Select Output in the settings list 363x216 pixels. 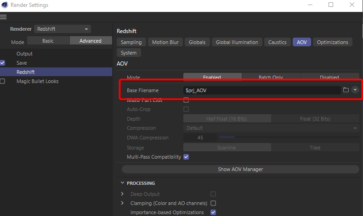pyautogui.click(x=24, y=54)
